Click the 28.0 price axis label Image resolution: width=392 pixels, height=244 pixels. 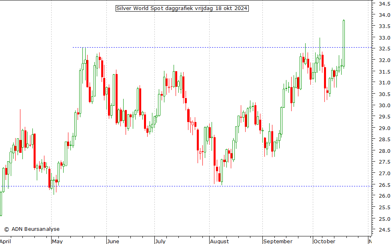(x=384, y=151)
